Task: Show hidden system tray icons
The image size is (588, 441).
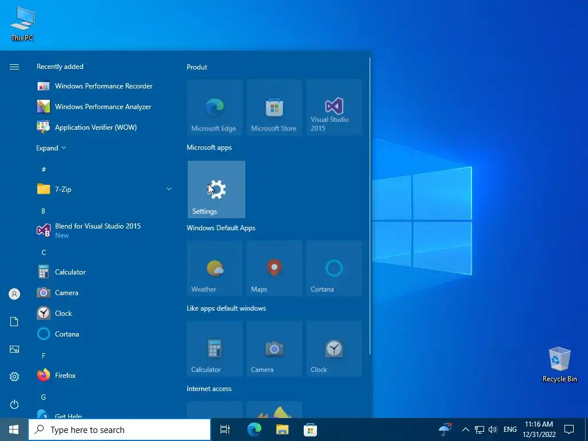Action: coord(465,430)
